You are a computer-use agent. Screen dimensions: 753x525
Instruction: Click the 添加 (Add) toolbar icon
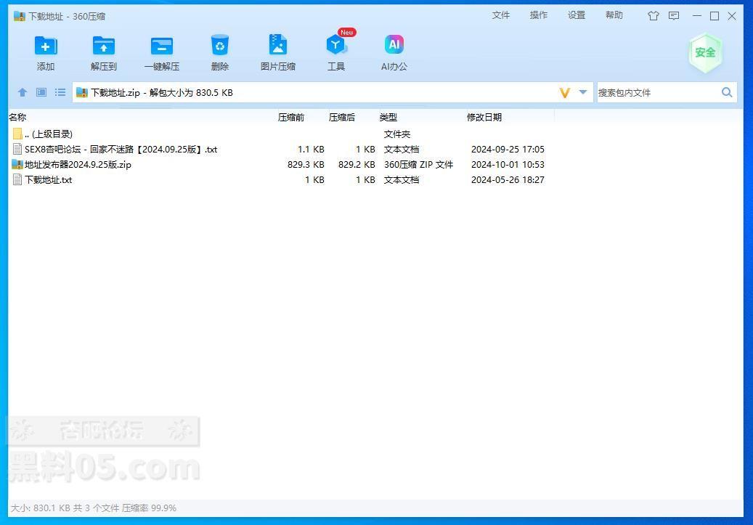[46, 46]
